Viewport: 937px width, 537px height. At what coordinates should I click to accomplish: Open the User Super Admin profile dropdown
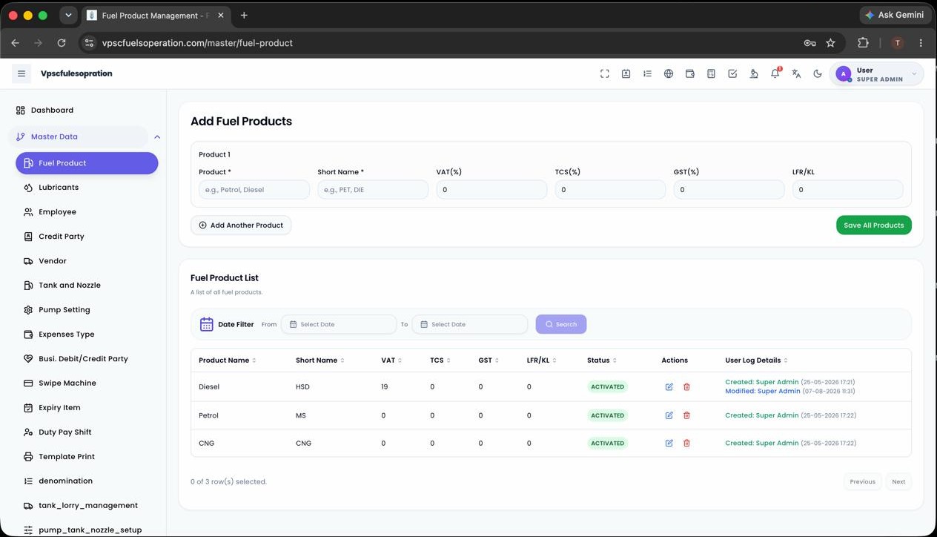point(877,73)
